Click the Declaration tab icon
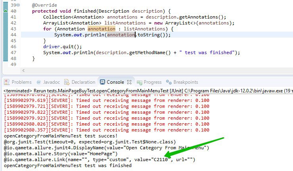The height and width of the screenshot is (171, 293). click(x=67, y=82)
